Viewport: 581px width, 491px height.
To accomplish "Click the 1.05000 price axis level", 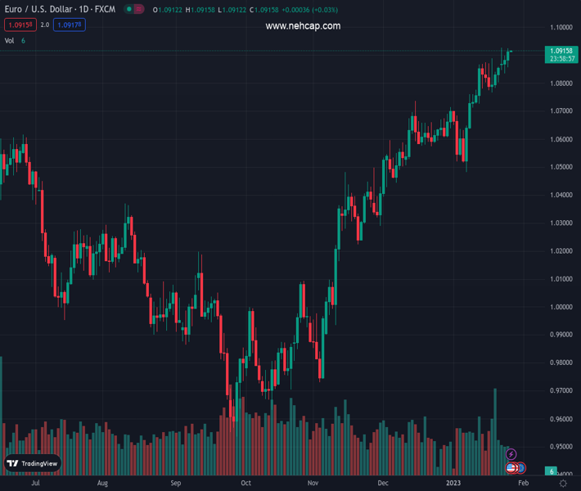I will (561, 167).
